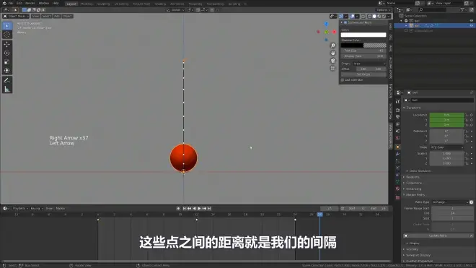Select the Rotate tool in the left toolbar
Screen dimensions: 476x268
click(6, 53)
